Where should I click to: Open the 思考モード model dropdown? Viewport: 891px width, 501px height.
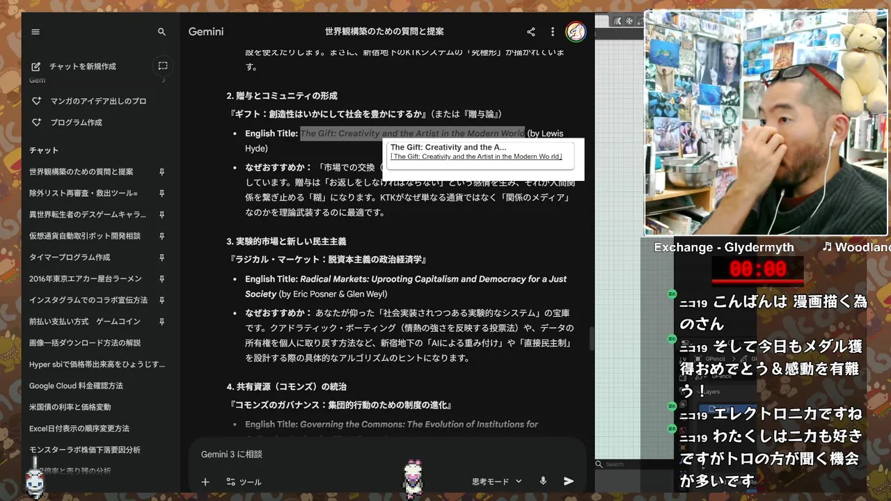pos(497,482)
